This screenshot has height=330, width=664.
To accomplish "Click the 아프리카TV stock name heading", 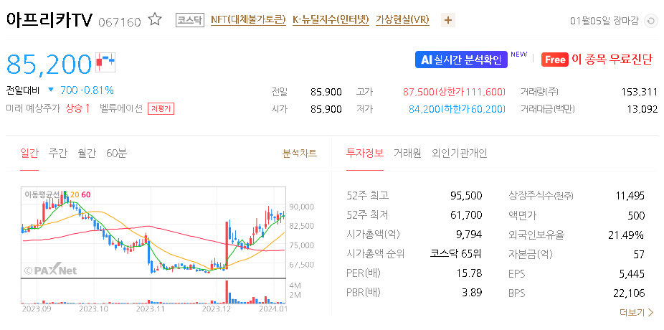I will point(49,20).
